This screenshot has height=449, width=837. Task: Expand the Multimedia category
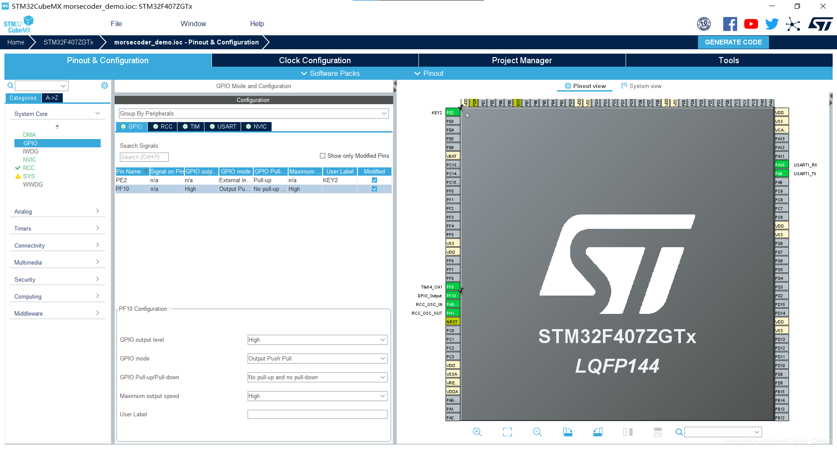coord(57,262)
